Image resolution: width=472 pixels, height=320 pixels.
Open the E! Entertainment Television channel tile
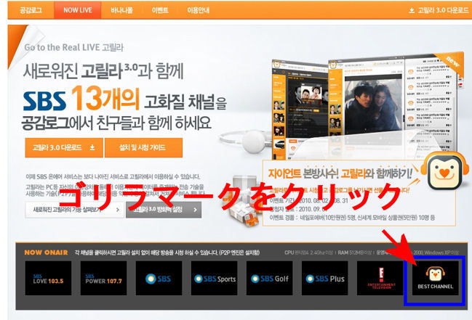pyautogui.click(x=380, y=278)
